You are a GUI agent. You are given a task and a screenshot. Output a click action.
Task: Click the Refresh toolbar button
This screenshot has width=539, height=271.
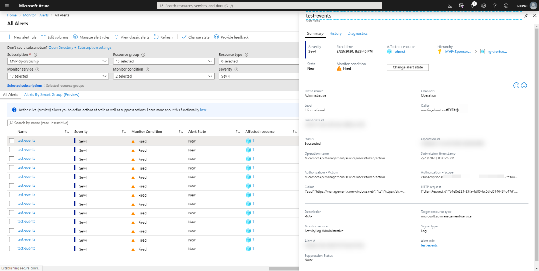point(163,37)
